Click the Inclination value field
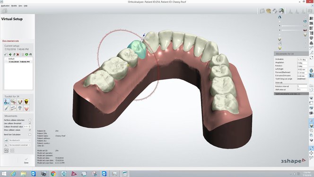Screen dimensions: 314x177 302,60
